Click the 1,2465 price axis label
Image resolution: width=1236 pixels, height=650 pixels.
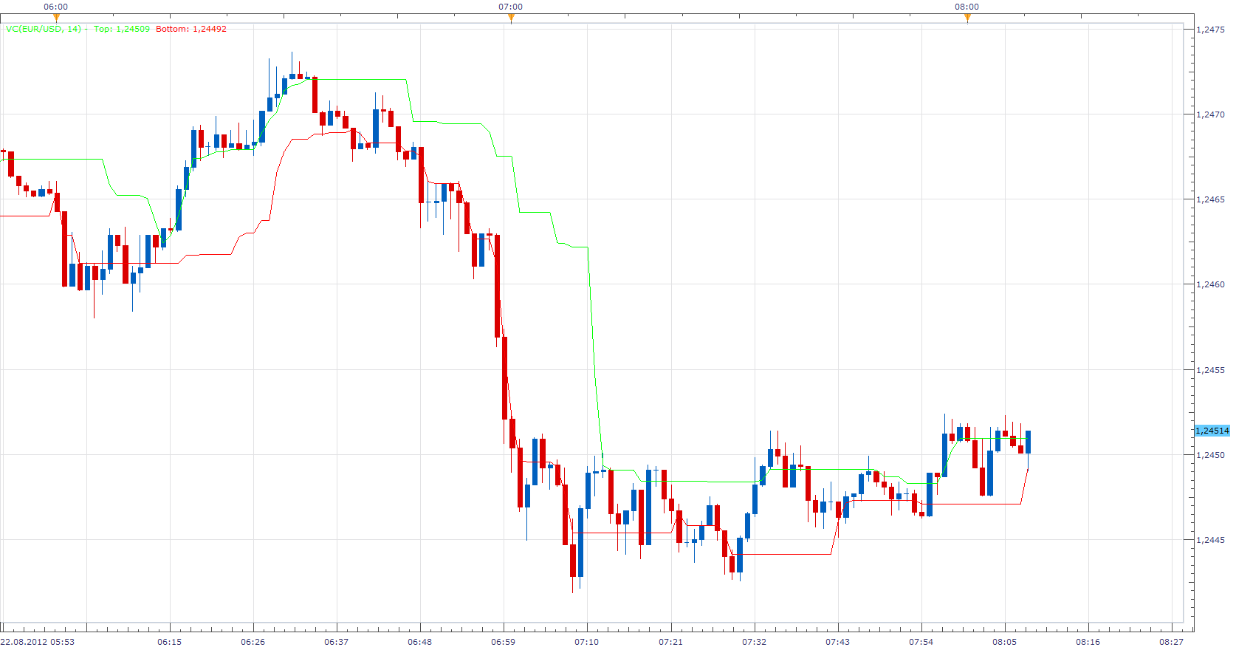[x=1210, y=199]
